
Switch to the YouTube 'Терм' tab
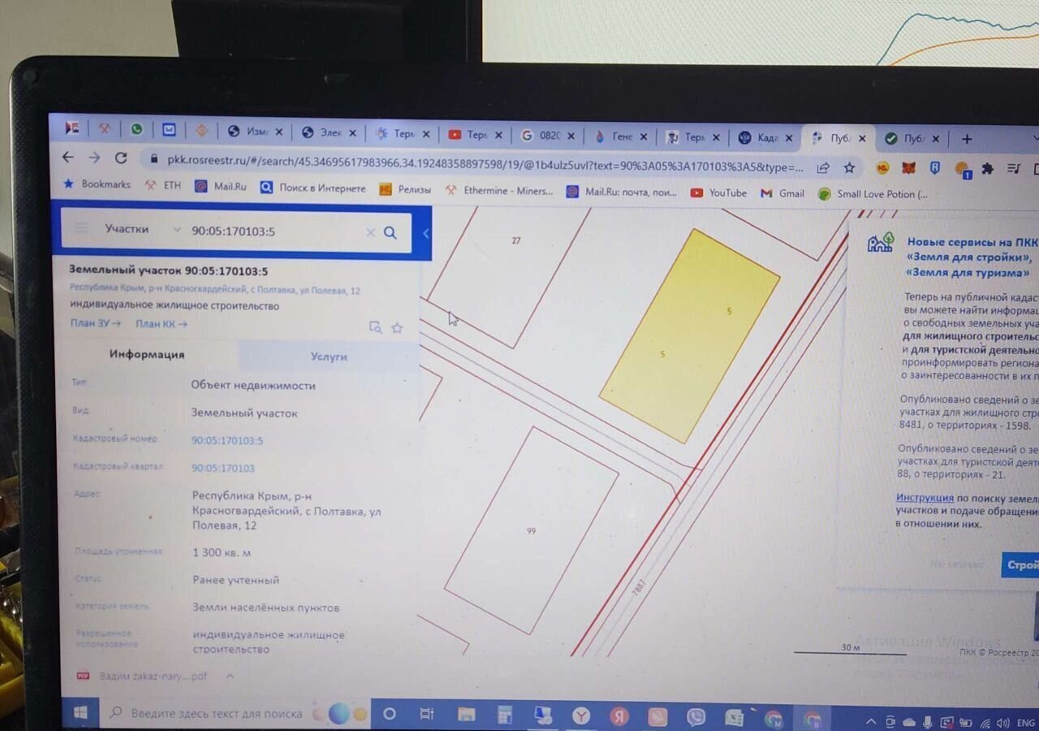(x=476, y=135)
